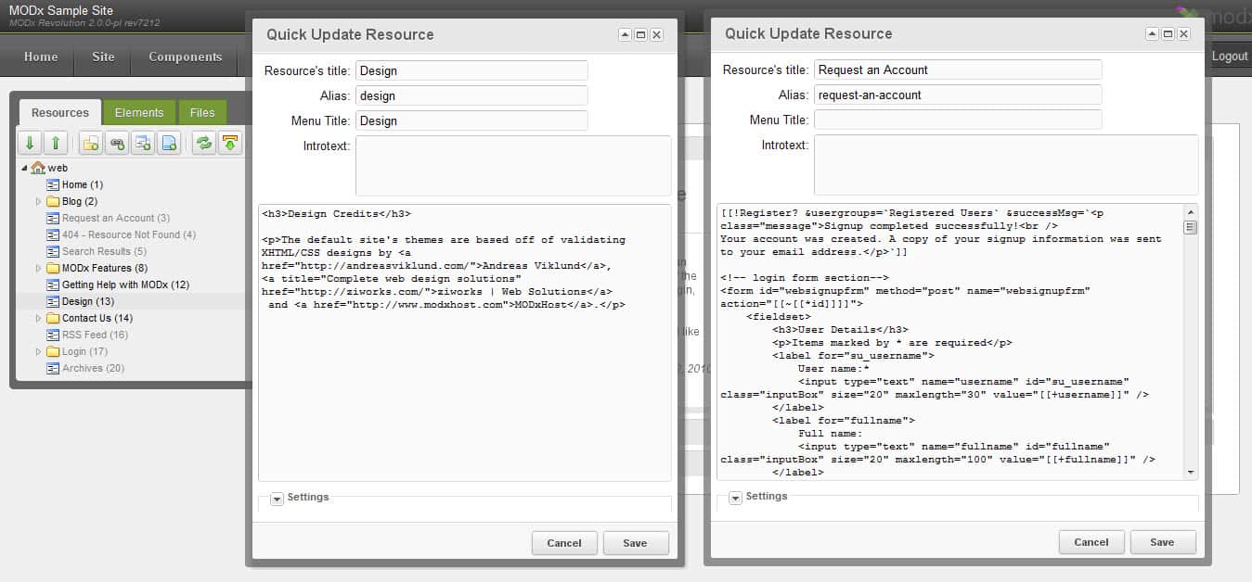Expand the MODx Features folder
The height and width of the screenshot is (582, 1252).
click(x=38, y=268)
